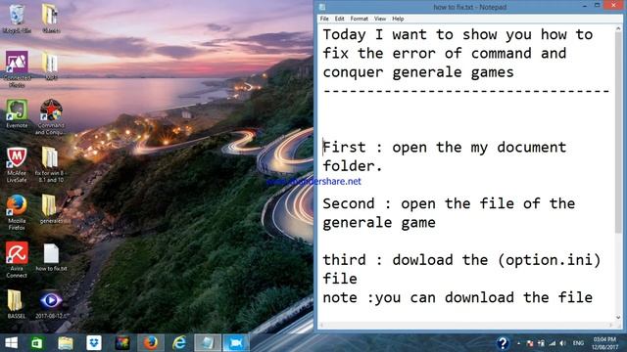
Task: Click Notepad vertical scrollbar down arrow
Action: (x=618, y=317)
